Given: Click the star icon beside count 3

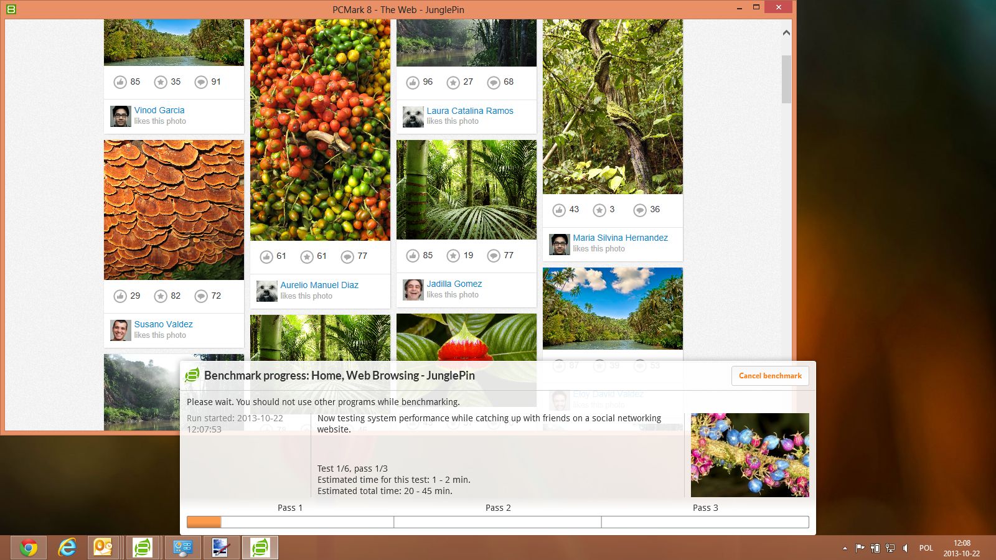Looking at the screenshot, I should point(599,210).
